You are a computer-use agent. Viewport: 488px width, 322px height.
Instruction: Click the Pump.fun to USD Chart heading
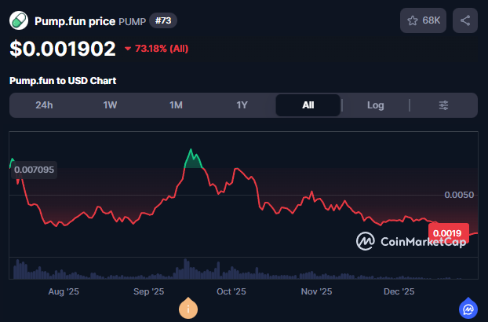[63, 81]
